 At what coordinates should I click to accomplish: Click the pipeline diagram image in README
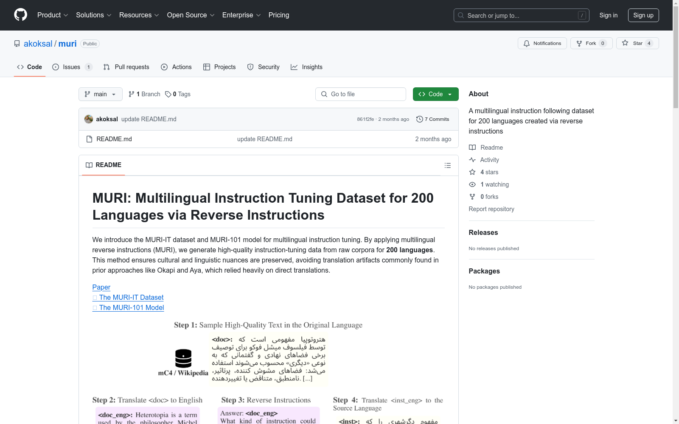click(x=268, y=372)
